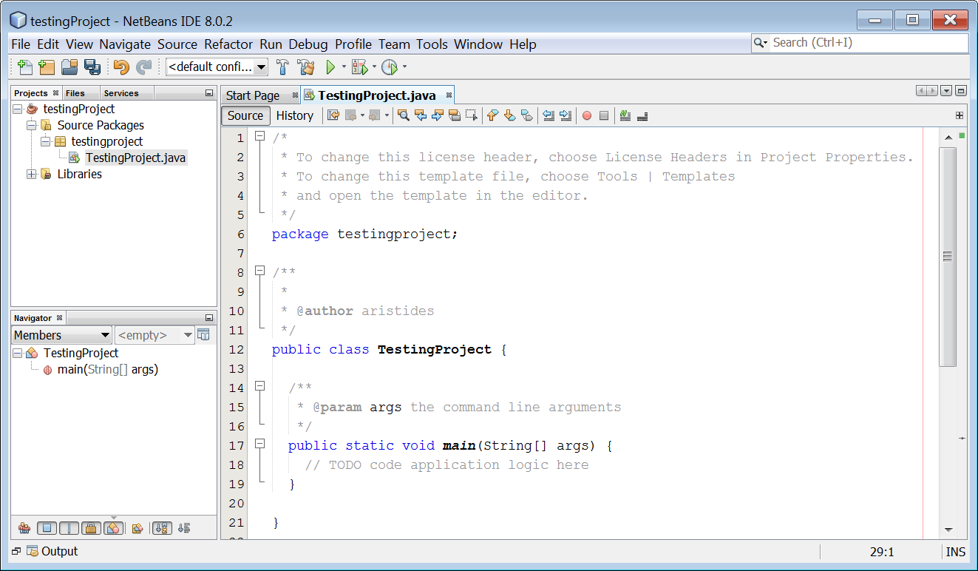Collapse the javadoc comment at line 8
978x571 pixels.
click(259, 271)
